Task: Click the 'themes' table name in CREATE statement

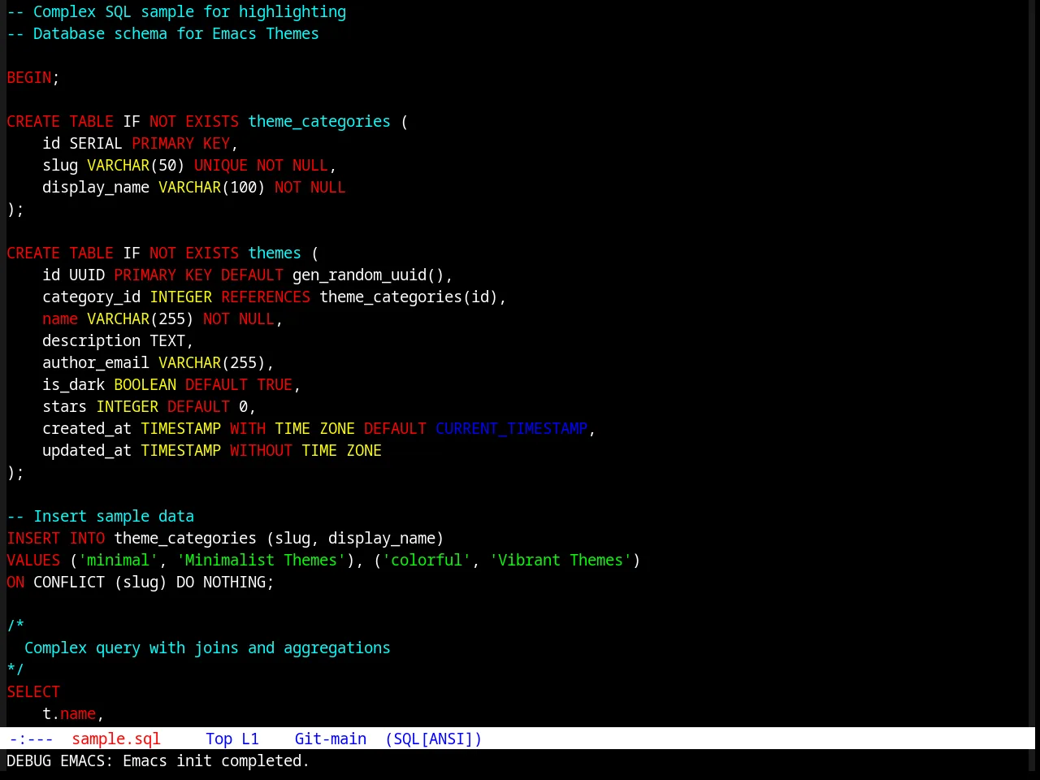Action: pos(275,253)
